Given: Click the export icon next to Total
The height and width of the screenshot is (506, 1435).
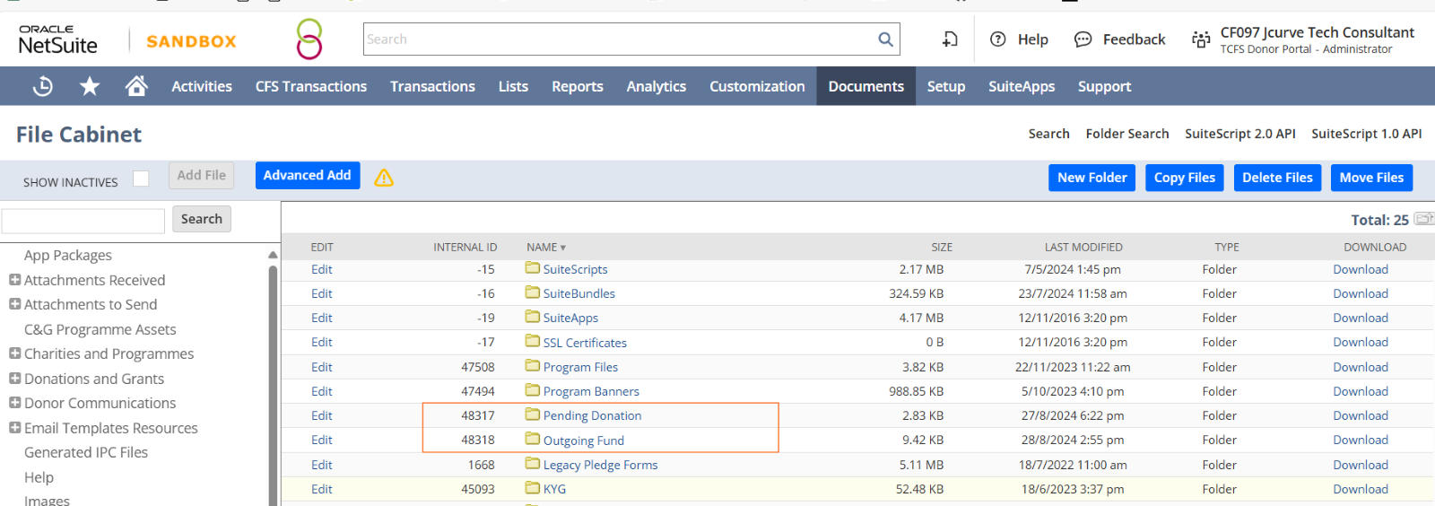Looking at the screenshot, I should 1423,219.
